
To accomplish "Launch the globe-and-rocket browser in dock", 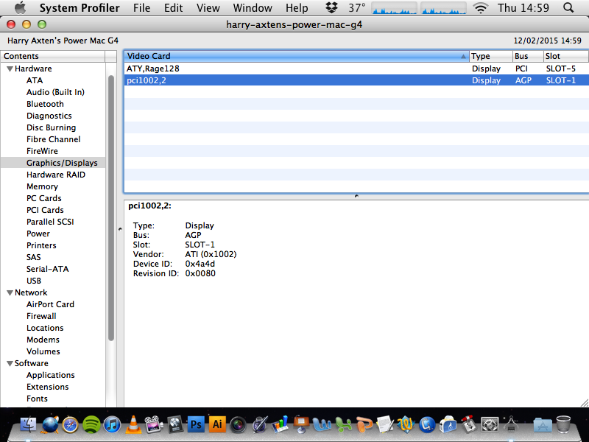I will pyautogui.click(x=50, y=425).
